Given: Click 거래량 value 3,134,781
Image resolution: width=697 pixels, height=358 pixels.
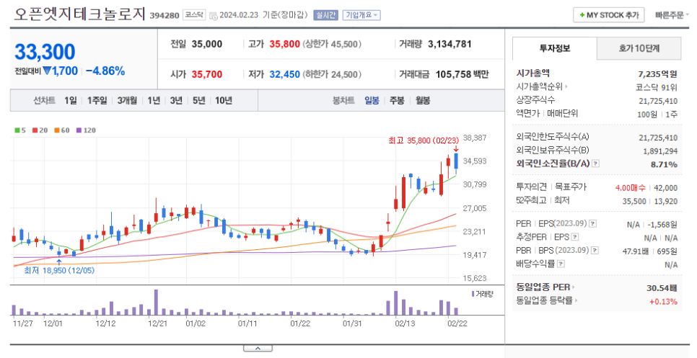Looking at the screenshot, I should click(x=450, y=45).
